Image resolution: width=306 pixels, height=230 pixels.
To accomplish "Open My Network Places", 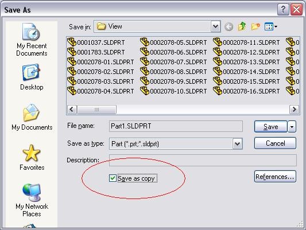I will [x=32, y=200].
